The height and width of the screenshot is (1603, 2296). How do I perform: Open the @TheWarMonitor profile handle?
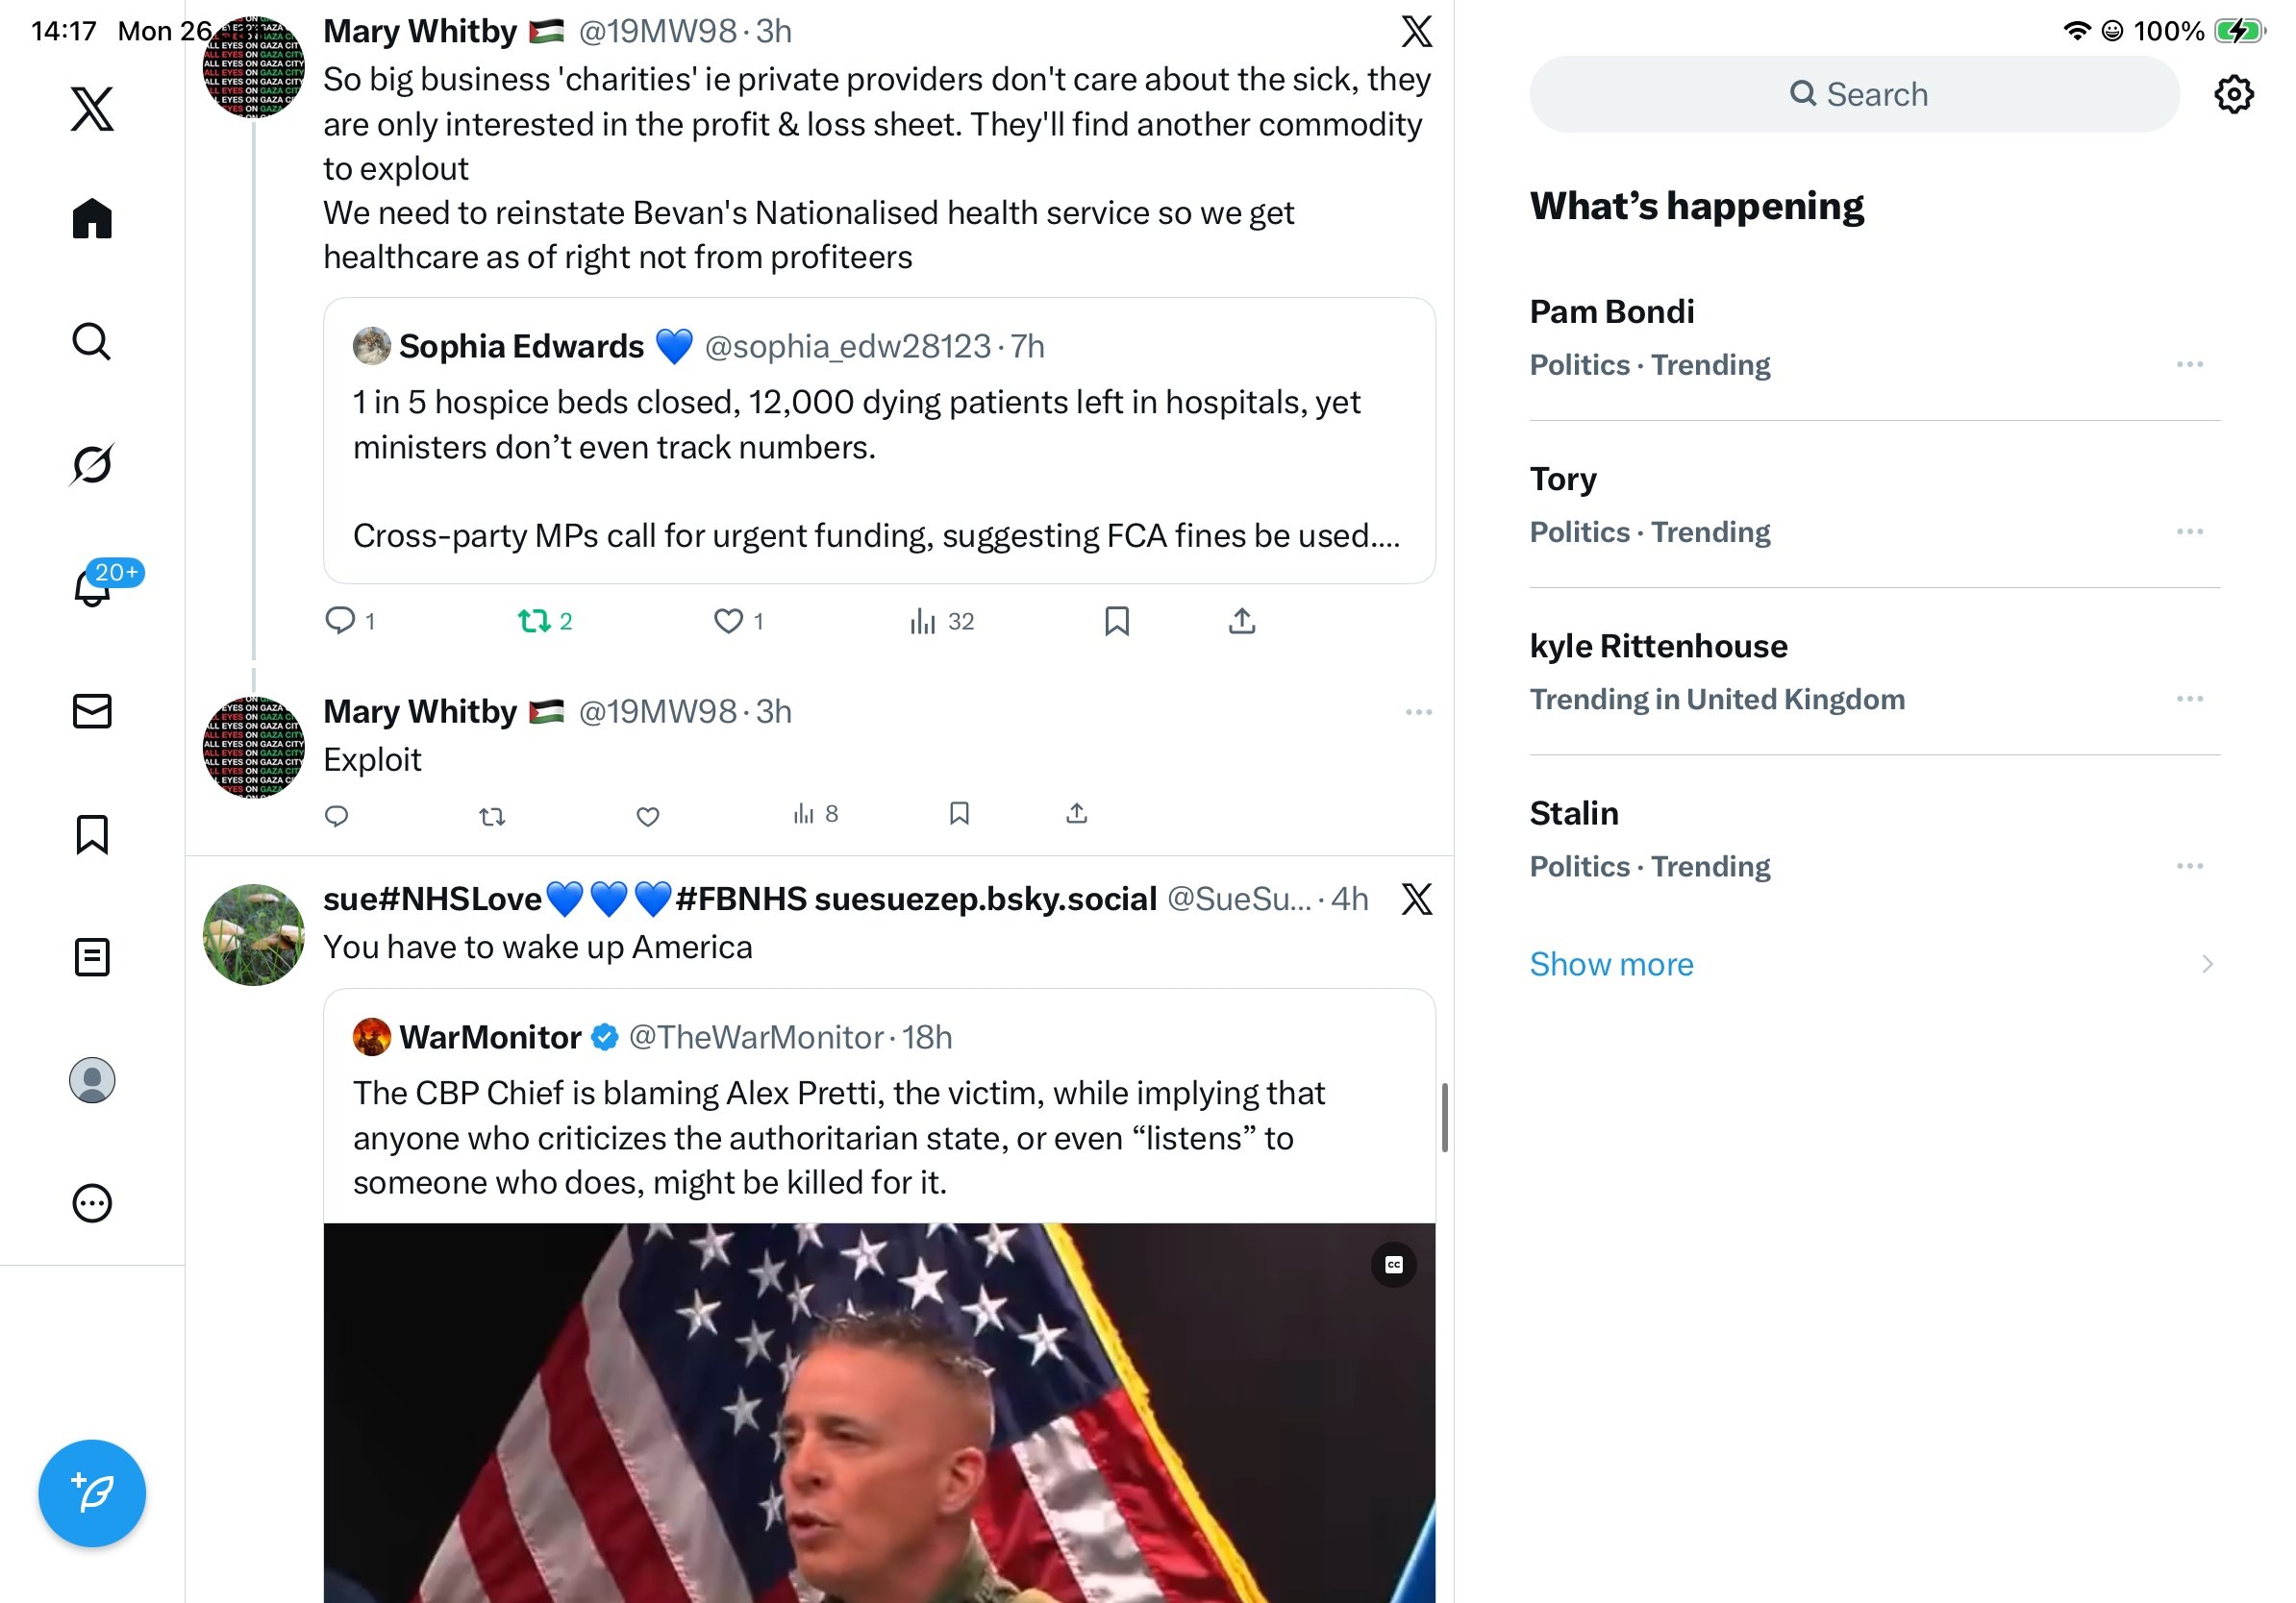pos(755,1036)
